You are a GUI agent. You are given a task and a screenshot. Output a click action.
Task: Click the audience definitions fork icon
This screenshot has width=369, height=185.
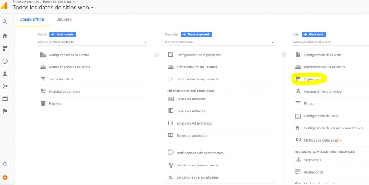170,165
